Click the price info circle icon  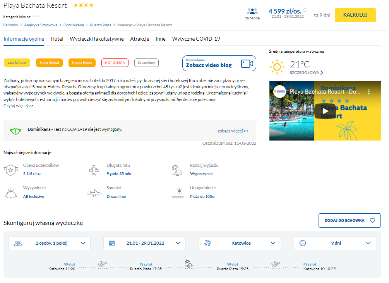305,10
